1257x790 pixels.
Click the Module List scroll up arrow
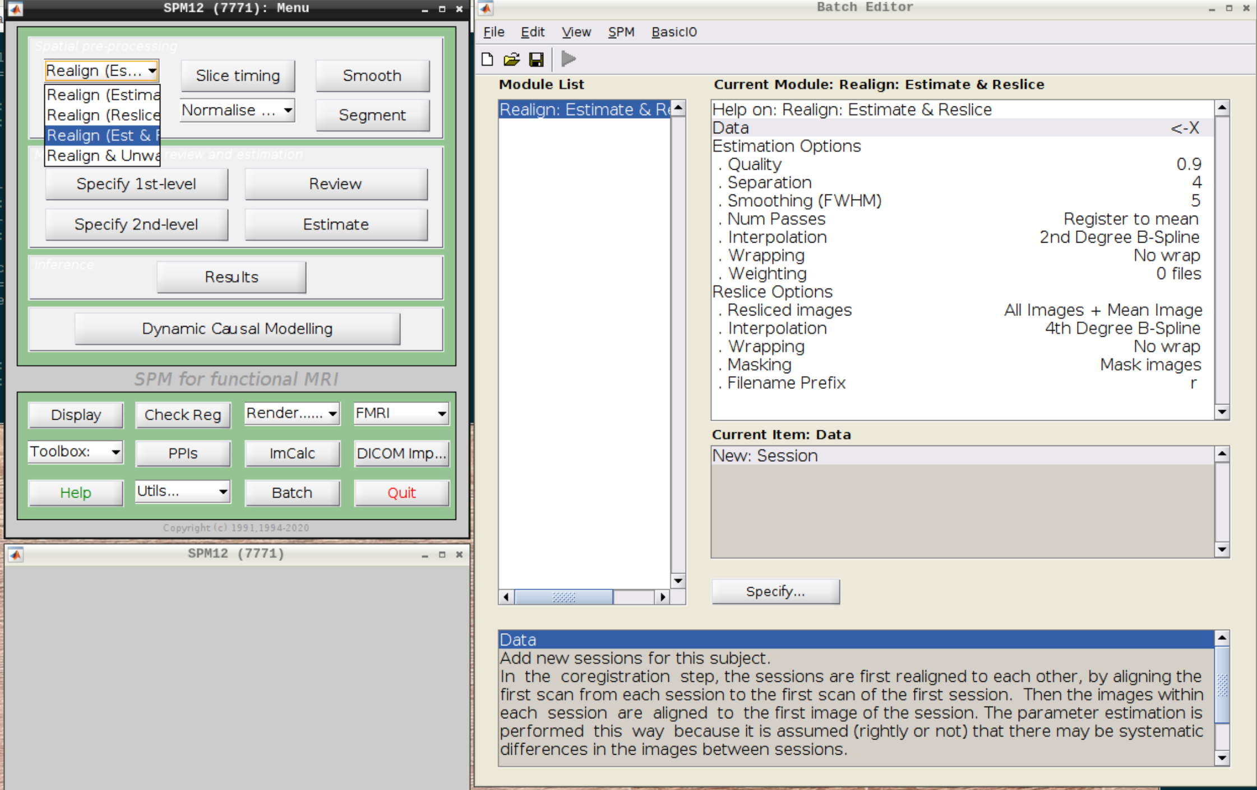[x=678, y=108]
